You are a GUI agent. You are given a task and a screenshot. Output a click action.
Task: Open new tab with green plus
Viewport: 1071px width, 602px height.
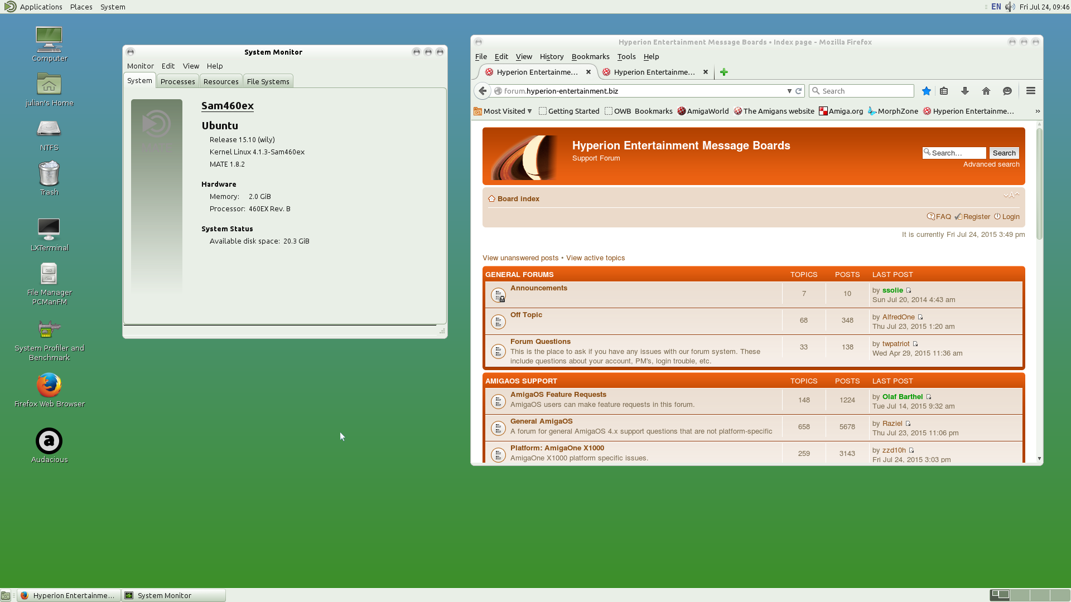(723, 72)
